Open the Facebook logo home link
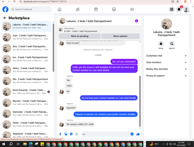The width and height of the screenshot is (194, 147). coord(5,9)
